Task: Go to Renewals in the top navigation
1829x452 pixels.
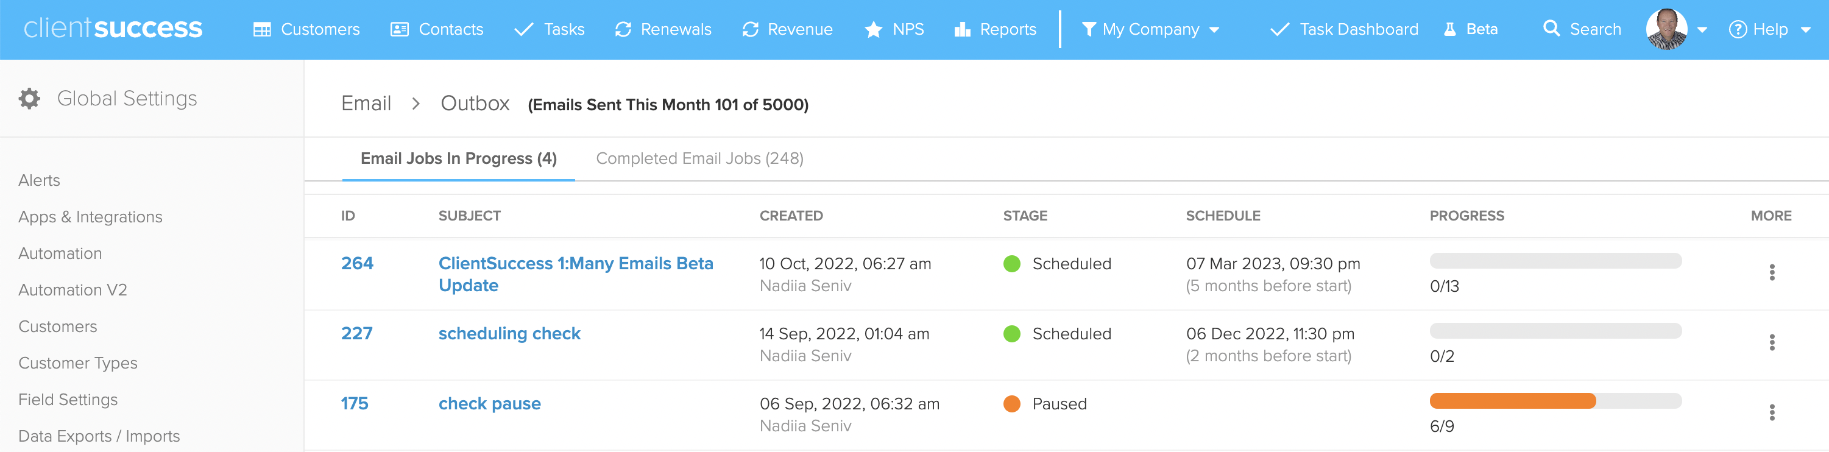Action: pos(676,29)
